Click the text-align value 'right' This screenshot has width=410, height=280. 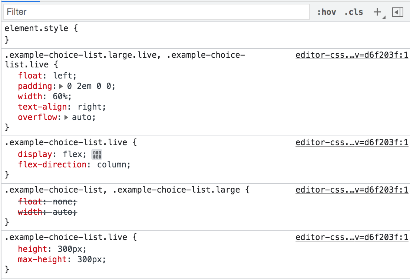pyautogui.click(x=90, y=107)
